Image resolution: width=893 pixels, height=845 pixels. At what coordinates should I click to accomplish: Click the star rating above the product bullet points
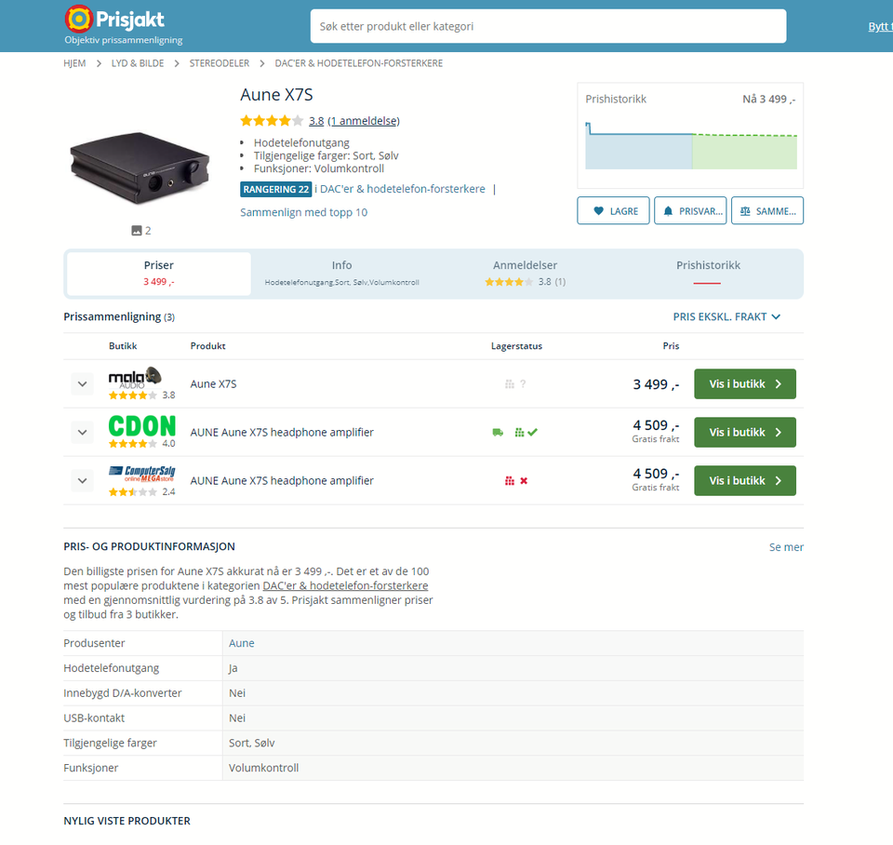pos(272,121)
